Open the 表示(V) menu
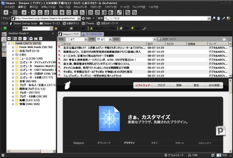This screenshot has height=158, width=233. tap(34, 7)
